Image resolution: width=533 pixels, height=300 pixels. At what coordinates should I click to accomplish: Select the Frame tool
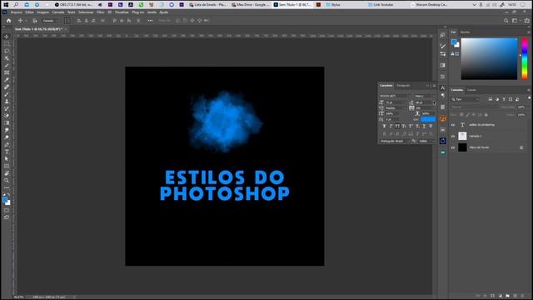point(7,72)
